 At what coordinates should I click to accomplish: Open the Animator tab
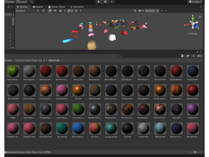point(77,7)
